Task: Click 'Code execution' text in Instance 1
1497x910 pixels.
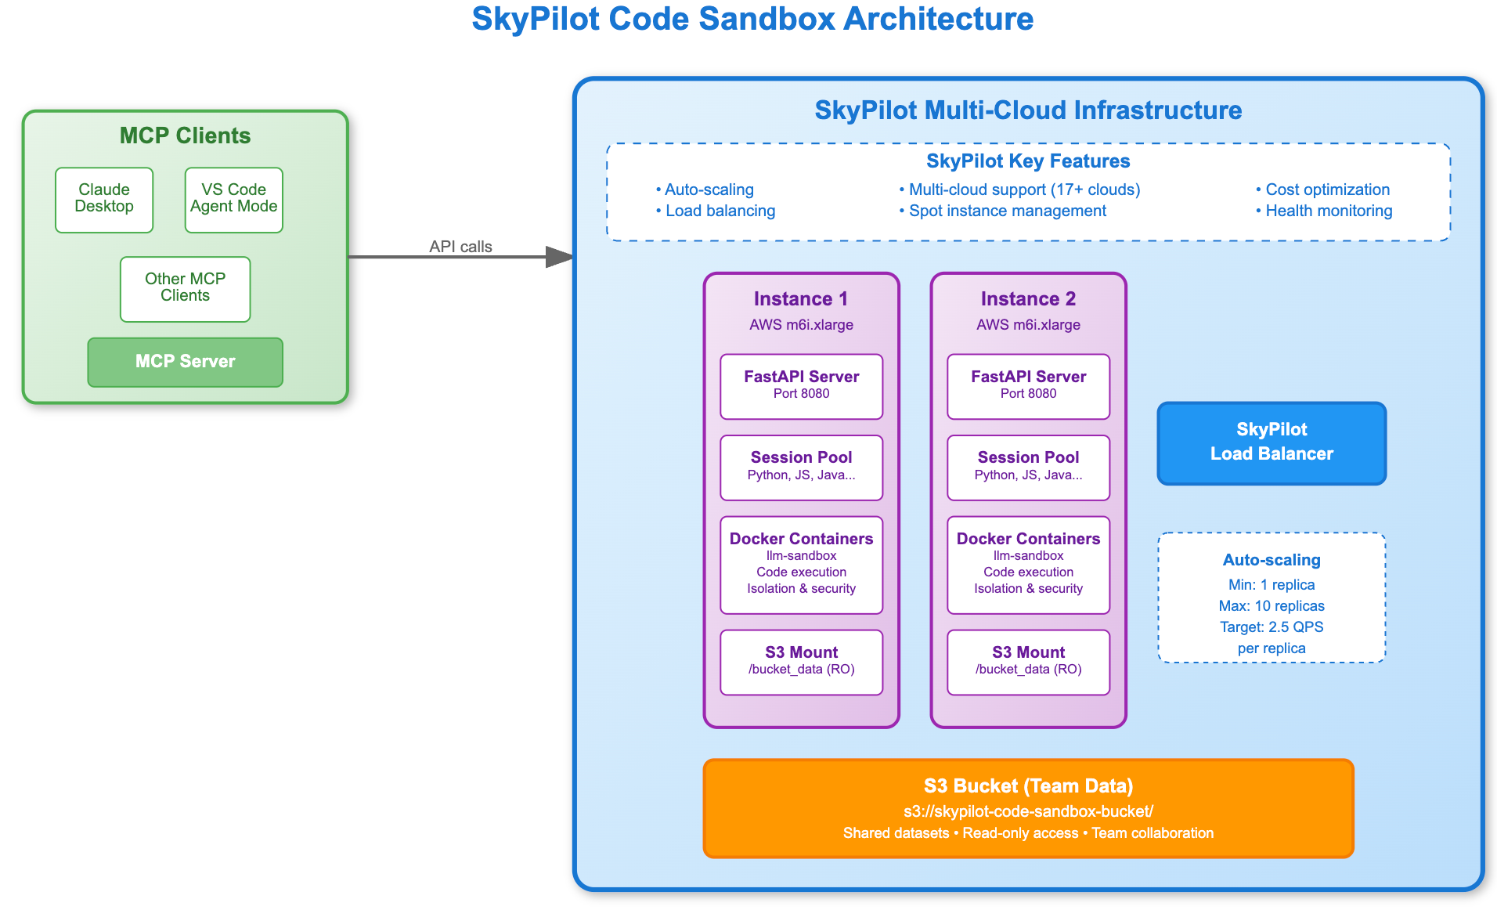Action: [x=801, y=572]
